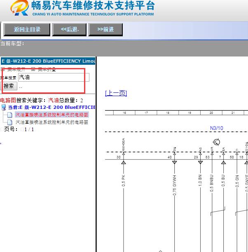The width and height of the screenshot is (248, 252).
Task: Open the second gray 汽油直接喷注系统 circuit entry
Action: (51, 122)
